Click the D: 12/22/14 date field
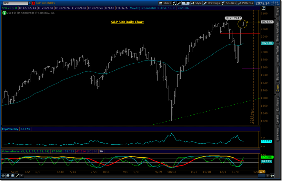The image size is (282, 181). (27, 8)
